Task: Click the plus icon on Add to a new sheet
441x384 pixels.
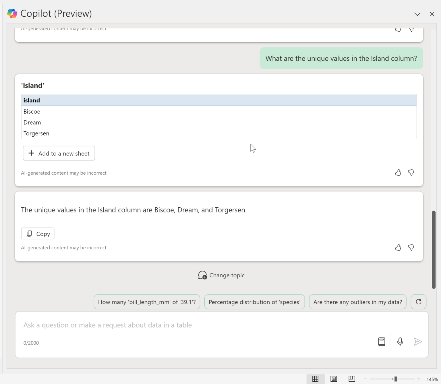Action: pos(31,153)
